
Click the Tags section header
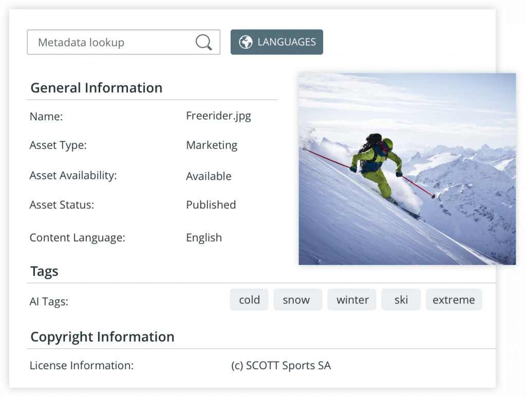coord(45,271)
